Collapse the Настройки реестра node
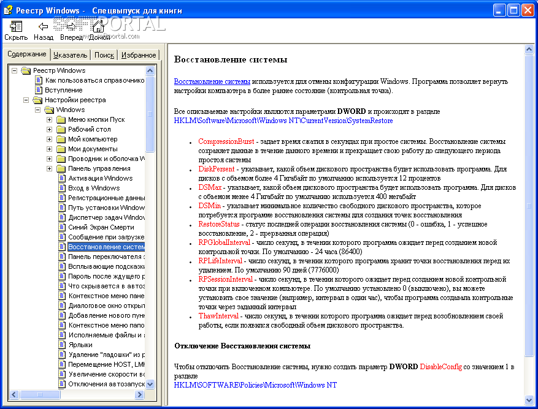Image resolution: width=538 pixels, height=409 pixels. click(26, 100)
